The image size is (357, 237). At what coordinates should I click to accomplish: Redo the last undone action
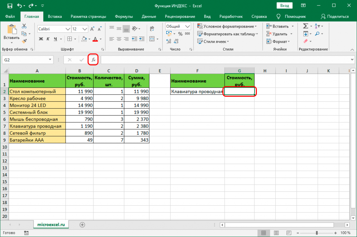click(31, 6)
